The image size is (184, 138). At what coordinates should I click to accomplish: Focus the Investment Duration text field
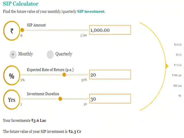pos(110,99)
